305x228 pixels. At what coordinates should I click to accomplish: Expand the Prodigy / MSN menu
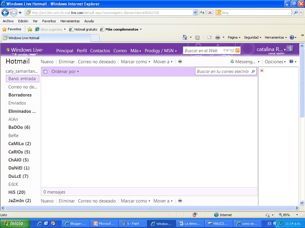(x=161, y=51)
